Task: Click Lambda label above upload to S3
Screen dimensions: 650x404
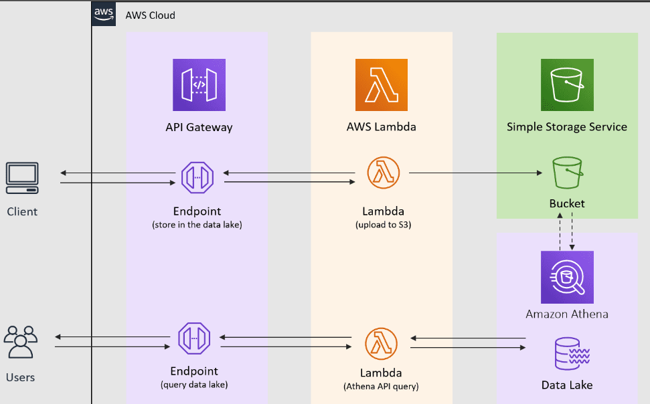Action: click(384, 211)
